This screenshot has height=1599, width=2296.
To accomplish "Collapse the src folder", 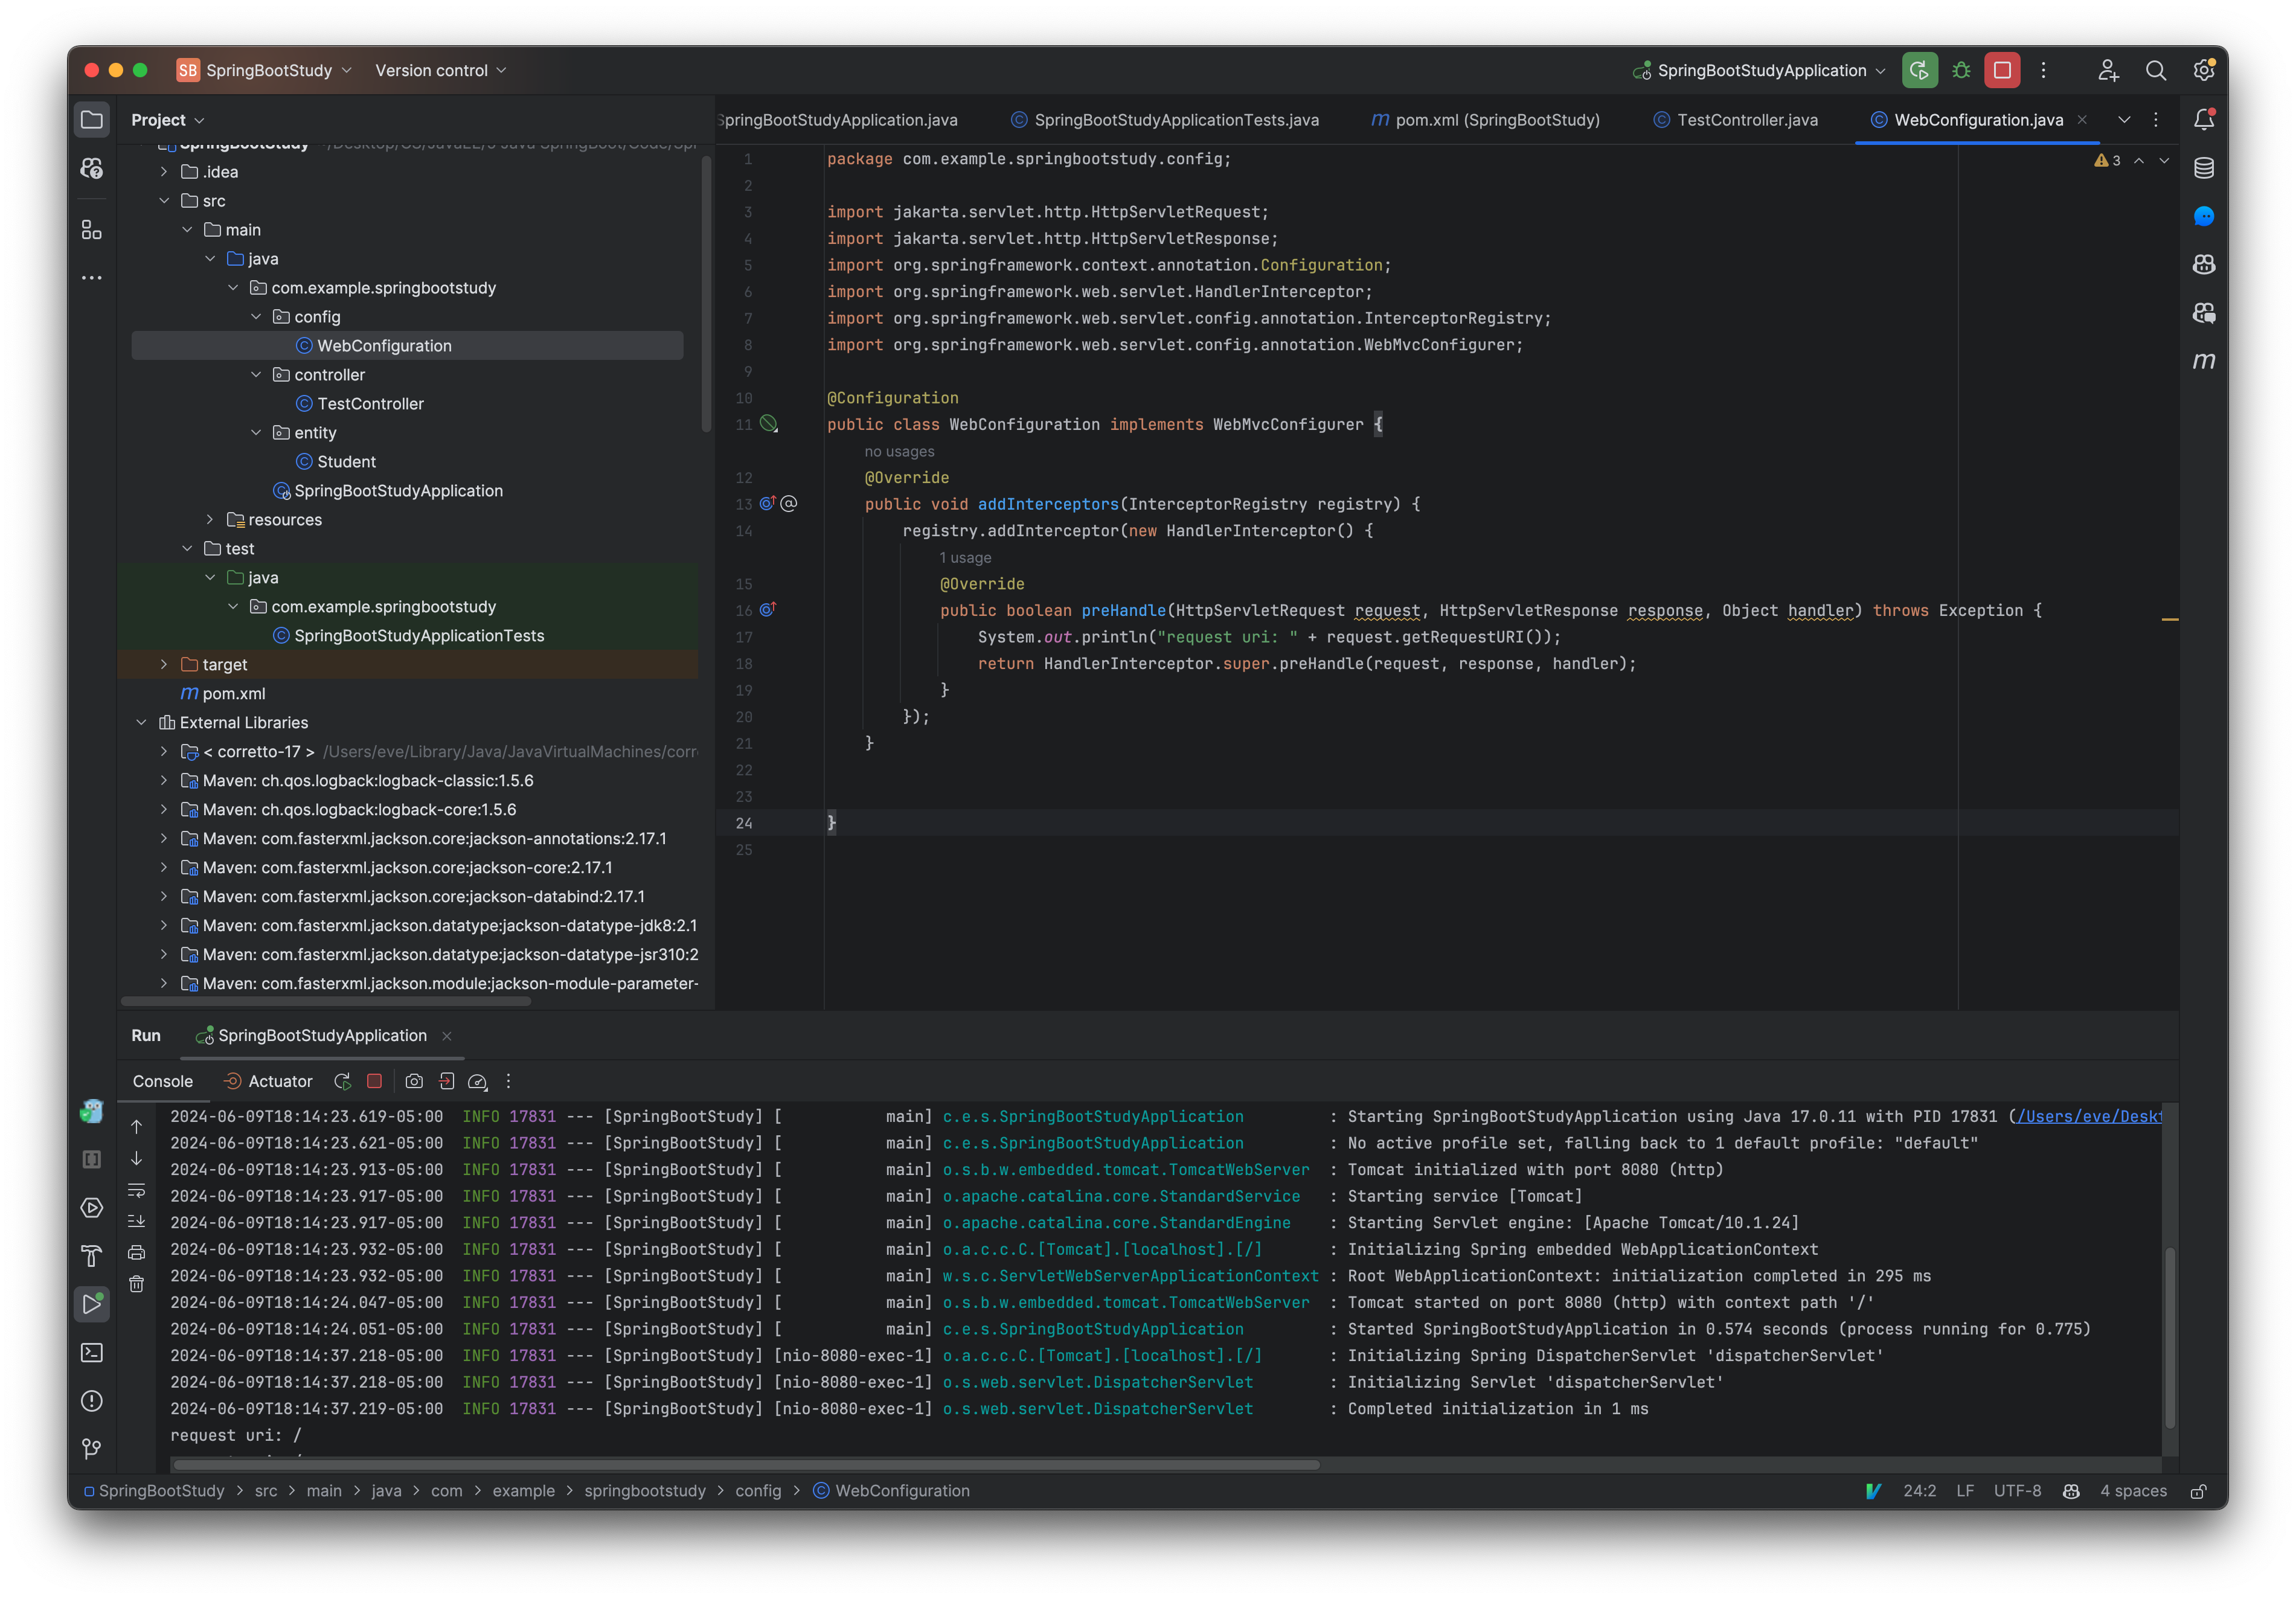I will (x=164, y=201).
